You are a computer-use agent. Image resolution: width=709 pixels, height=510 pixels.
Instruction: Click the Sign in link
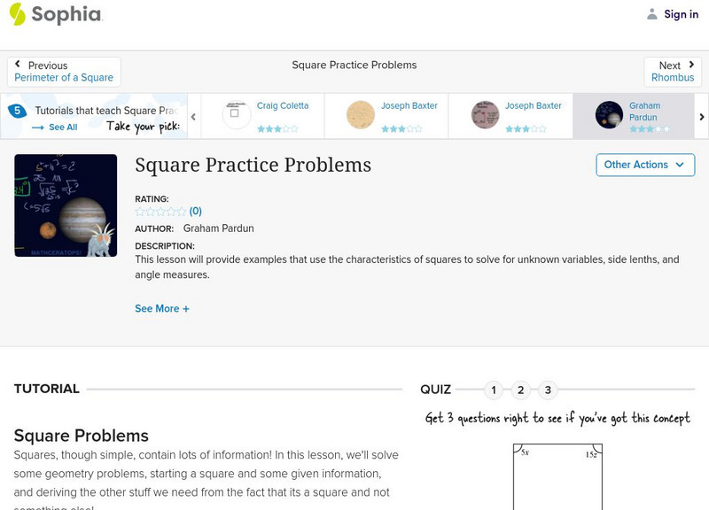point(681,14)
